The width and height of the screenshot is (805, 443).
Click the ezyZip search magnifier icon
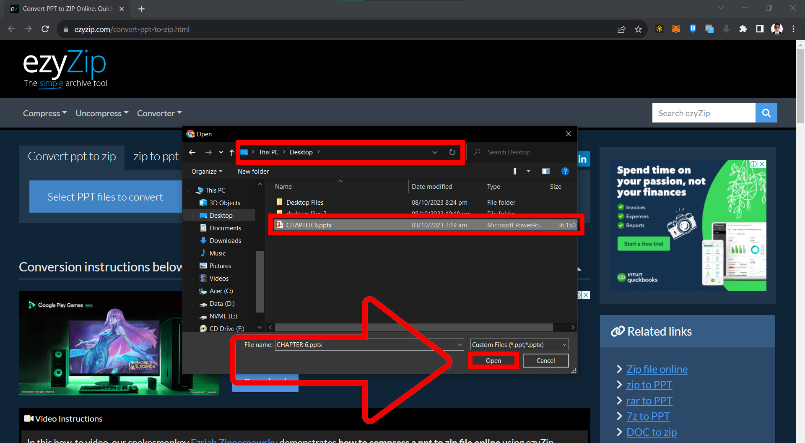click(x=766, y=112)
